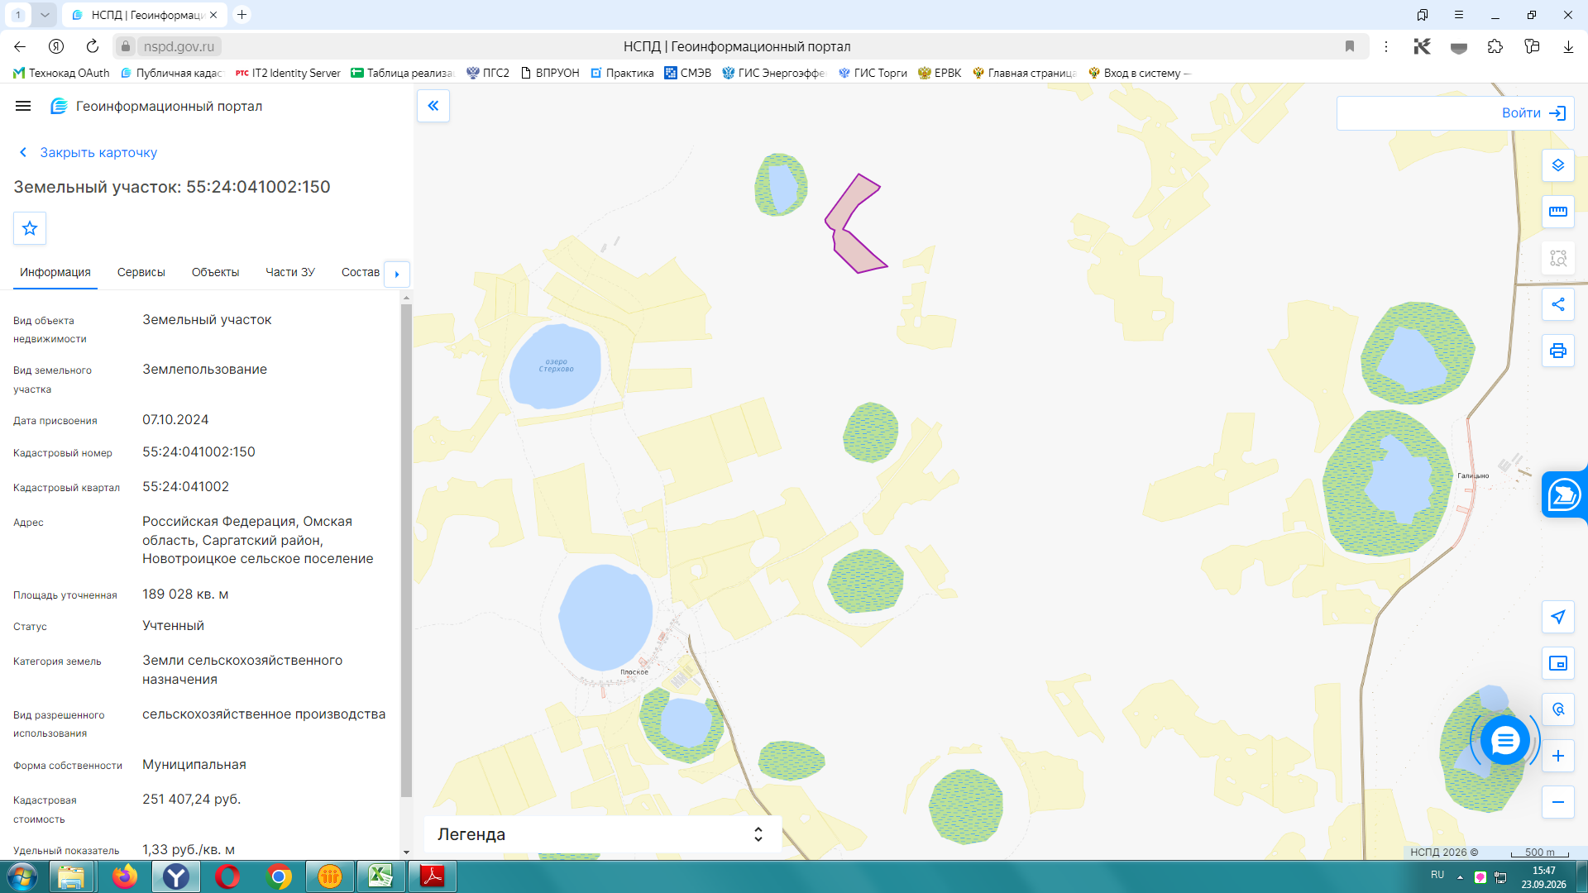Open the ГИС Торги bookmark

[x=873, y=73]
